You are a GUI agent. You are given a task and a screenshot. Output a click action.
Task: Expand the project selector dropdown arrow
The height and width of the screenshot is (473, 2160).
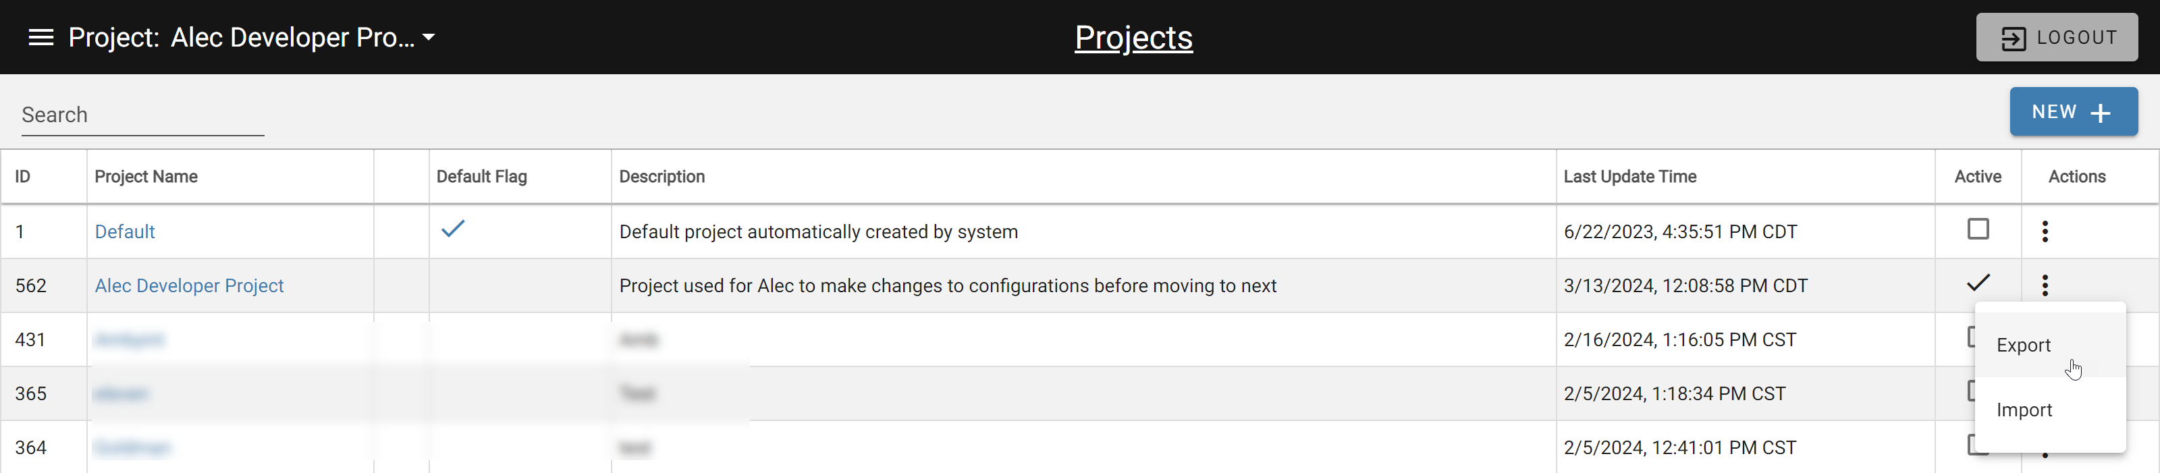coord(429,38)
